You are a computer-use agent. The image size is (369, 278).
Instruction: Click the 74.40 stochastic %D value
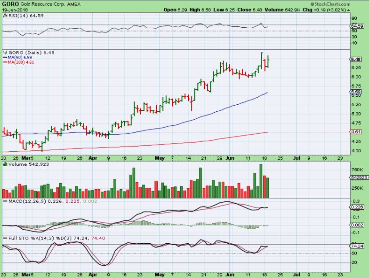click(98, 239)
